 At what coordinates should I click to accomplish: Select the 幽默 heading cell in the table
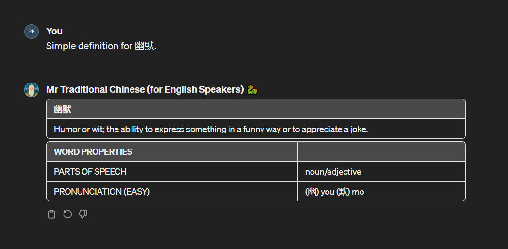pyautogui.click(x=63, y=109)
